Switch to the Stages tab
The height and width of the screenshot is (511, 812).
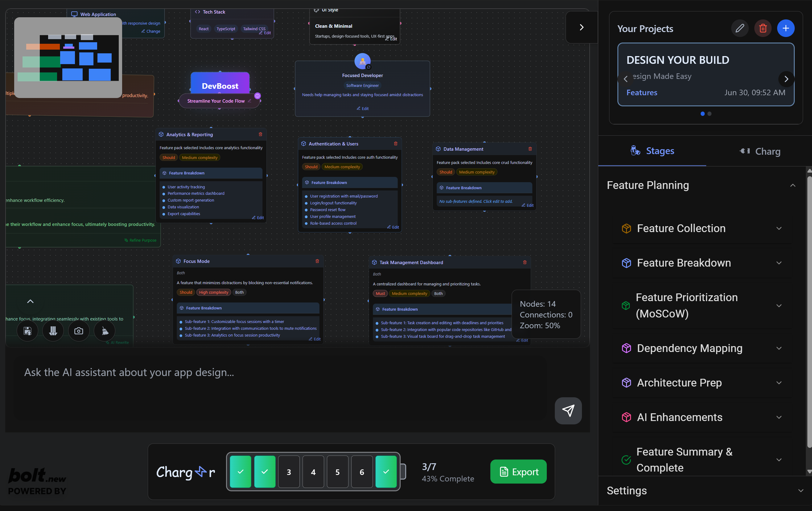tap(652, 151)
